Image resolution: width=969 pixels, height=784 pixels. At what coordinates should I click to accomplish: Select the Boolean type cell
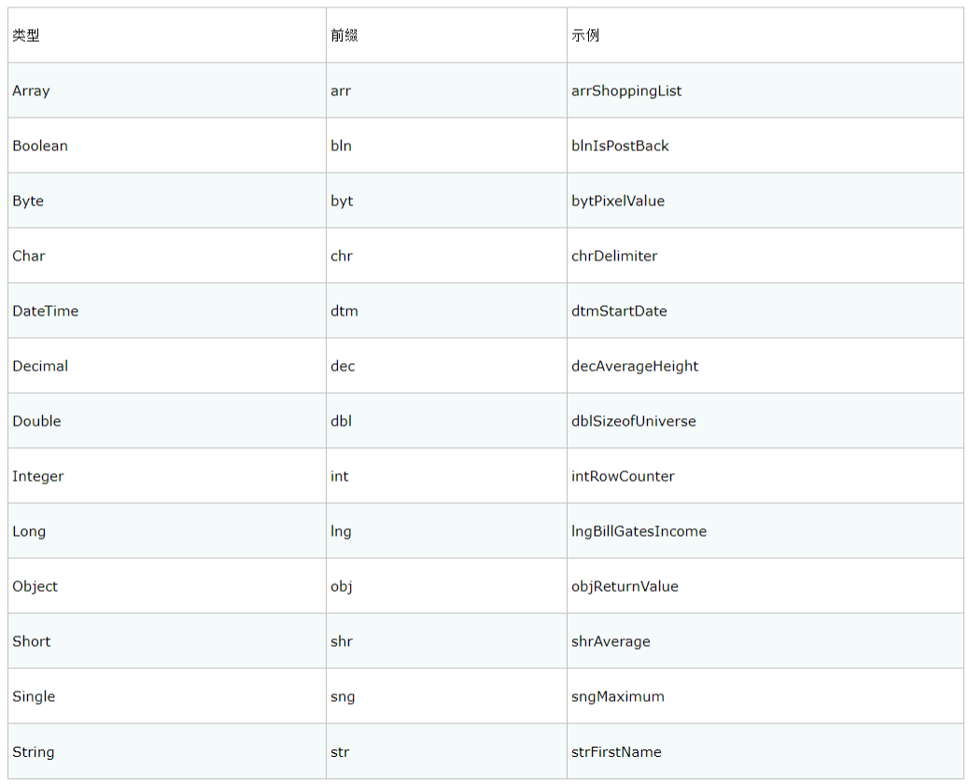(40, 146)
